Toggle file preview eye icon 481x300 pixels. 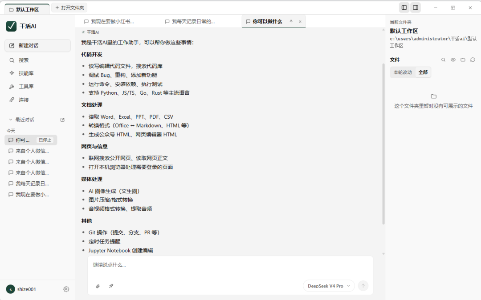point(453,60)
